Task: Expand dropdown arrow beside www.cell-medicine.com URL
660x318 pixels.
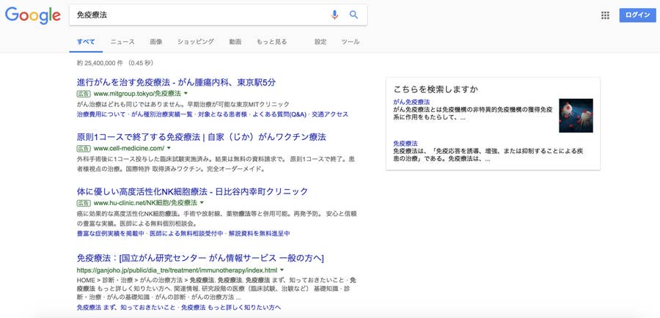Action: (169, 148)
